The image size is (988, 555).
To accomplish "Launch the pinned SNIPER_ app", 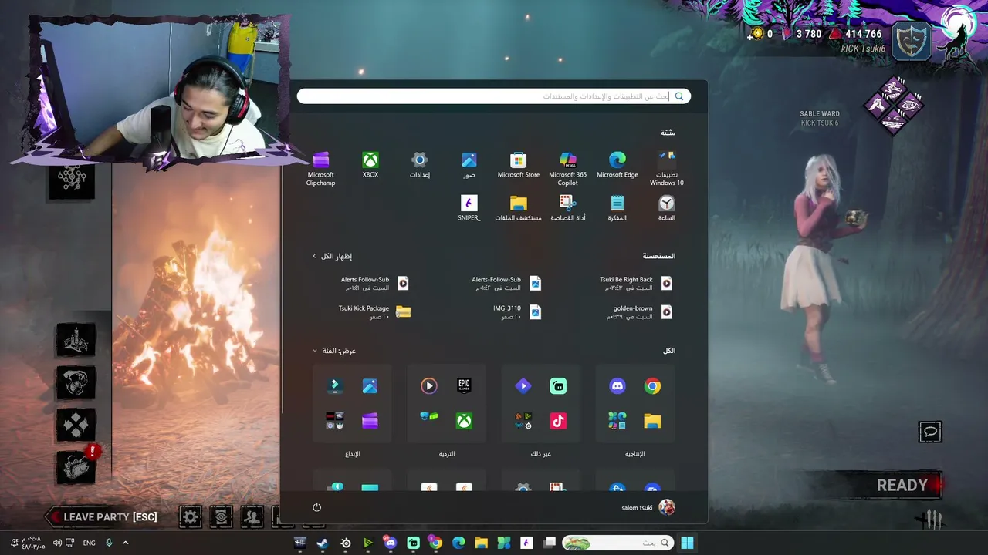I will 469,208.
